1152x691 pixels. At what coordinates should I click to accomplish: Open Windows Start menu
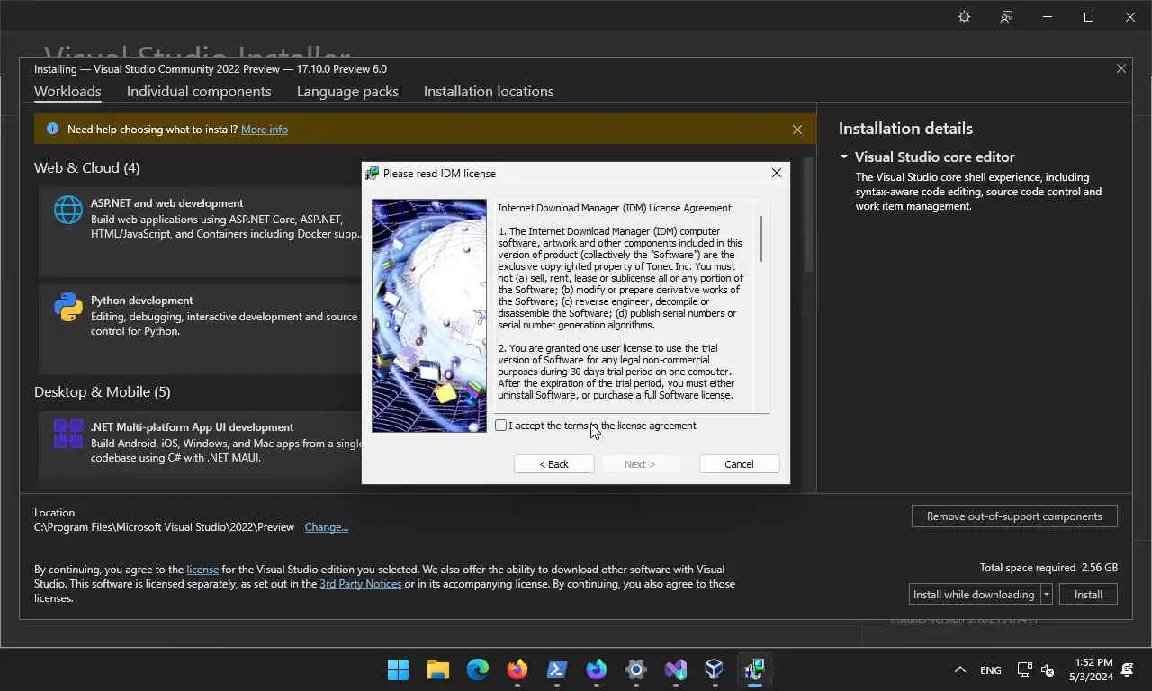coord(398,669)
